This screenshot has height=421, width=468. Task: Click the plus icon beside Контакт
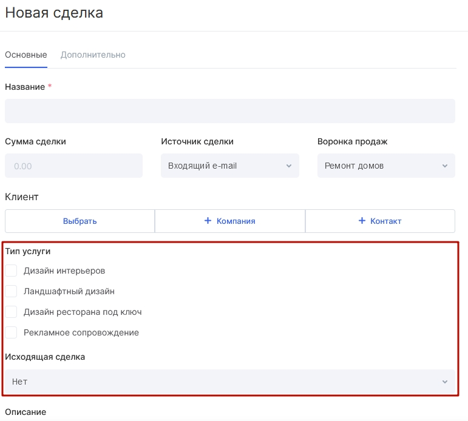coord(362,221)
